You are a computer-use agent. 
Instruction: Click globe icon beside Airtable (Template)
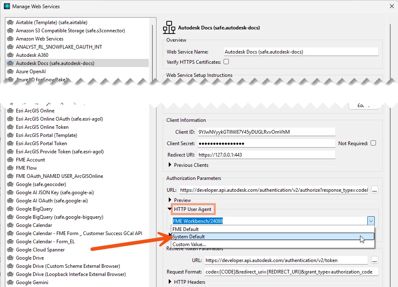[10, 22]
